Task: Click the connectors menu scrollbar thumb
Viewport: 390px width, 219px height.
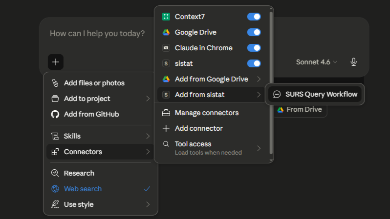Action: click(x=271, y=83)
